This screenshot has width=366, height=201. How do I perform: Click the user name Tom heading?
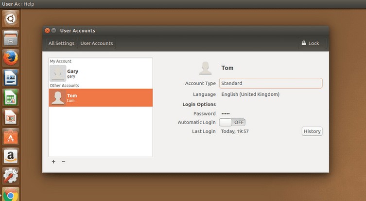coord(227,68)
